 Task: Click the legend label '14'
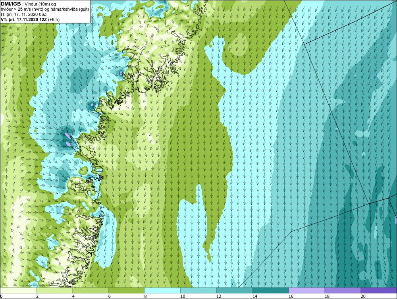(x=255, y=296)
